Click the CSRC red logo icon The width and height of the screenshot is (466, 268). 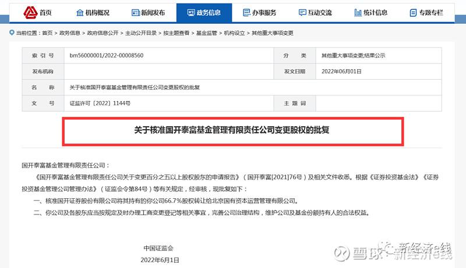point(30,12)
